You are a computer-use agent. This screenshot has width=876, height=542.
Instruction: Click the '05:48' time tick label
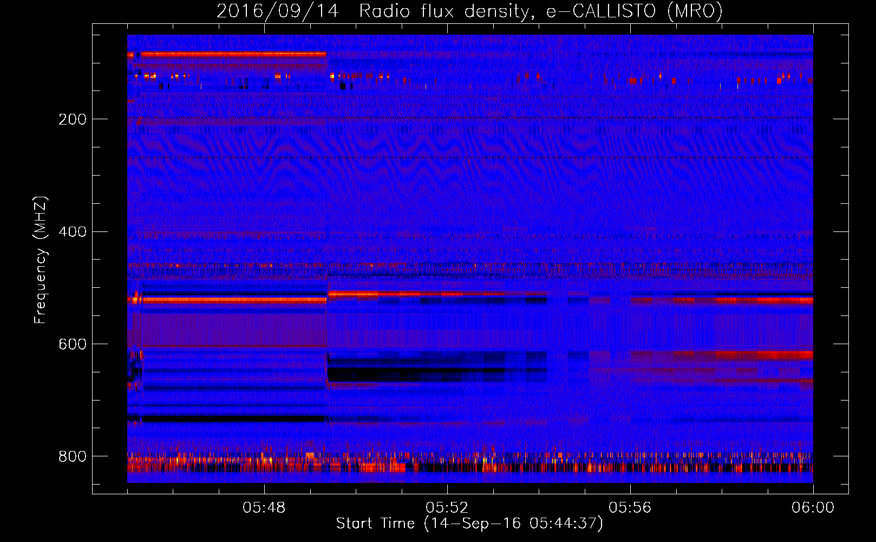pyautogui.click(x=264, y=508)
